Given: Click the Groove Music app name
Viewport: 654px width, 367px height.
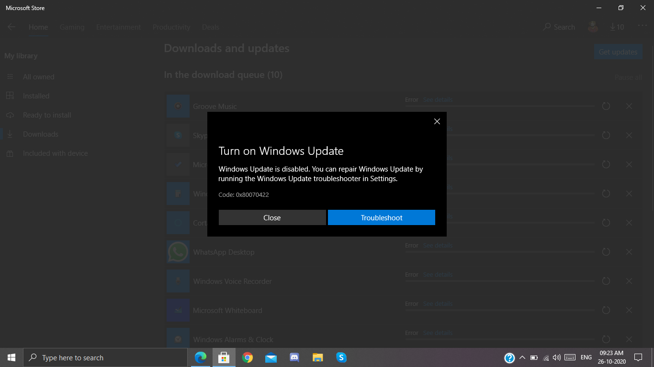Looking at the screenshot, I should (215, 107).
